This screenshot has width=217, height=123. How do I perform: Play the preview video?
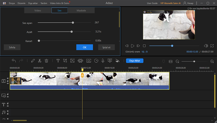132,46
